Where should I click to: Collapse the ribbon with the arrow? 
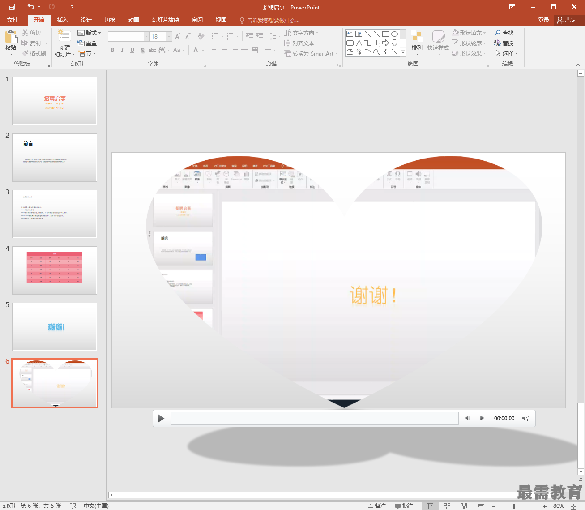pos(578,64)
